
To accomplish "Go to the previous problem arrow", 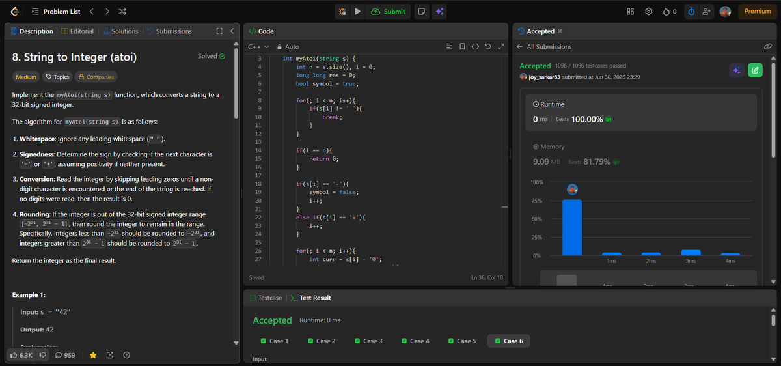I will point(92,11).
